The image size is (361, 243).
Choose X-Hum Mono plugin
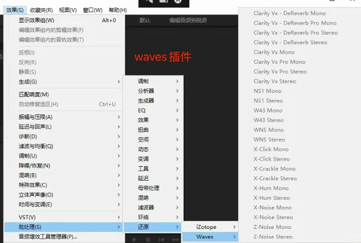coord(271,188)
